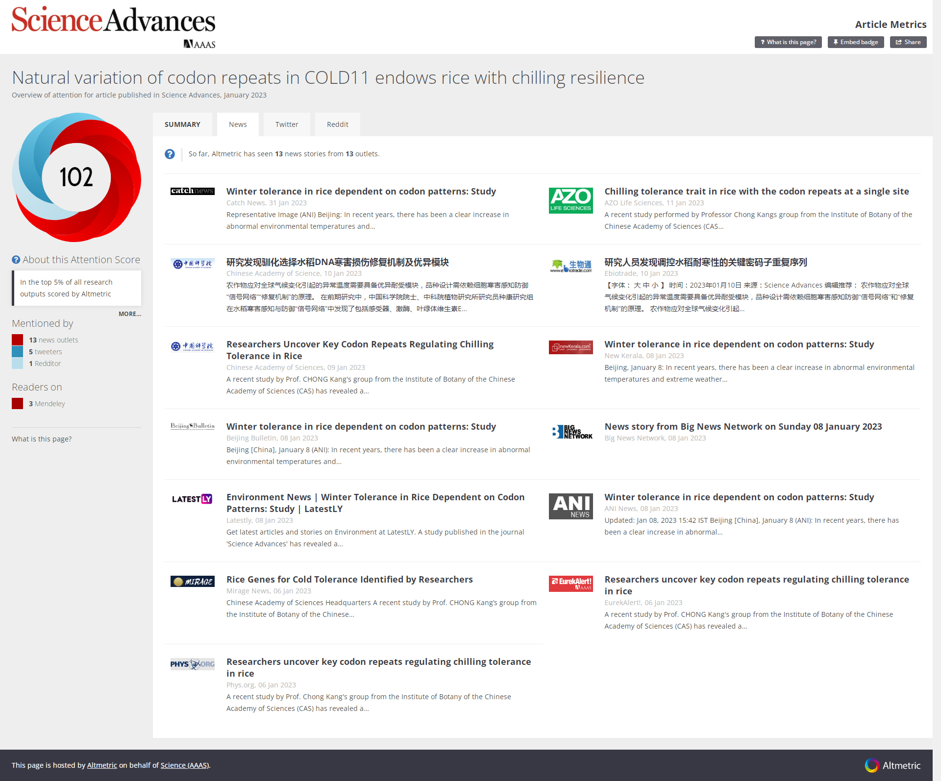Viewport: 941px width, 781px height.
Task: Open the 5 tweeters link
Action: [x=46, y=352]
